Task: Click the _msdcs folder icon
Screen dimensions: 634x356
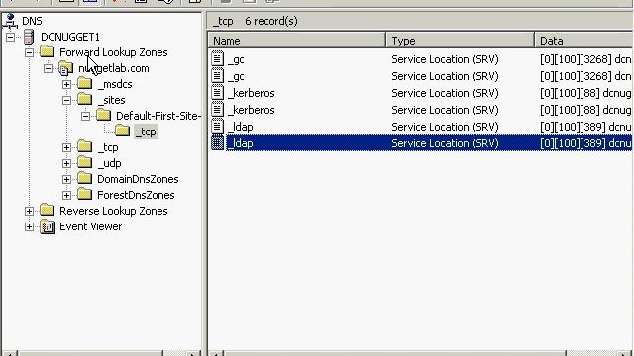Action: coord(84,84)
